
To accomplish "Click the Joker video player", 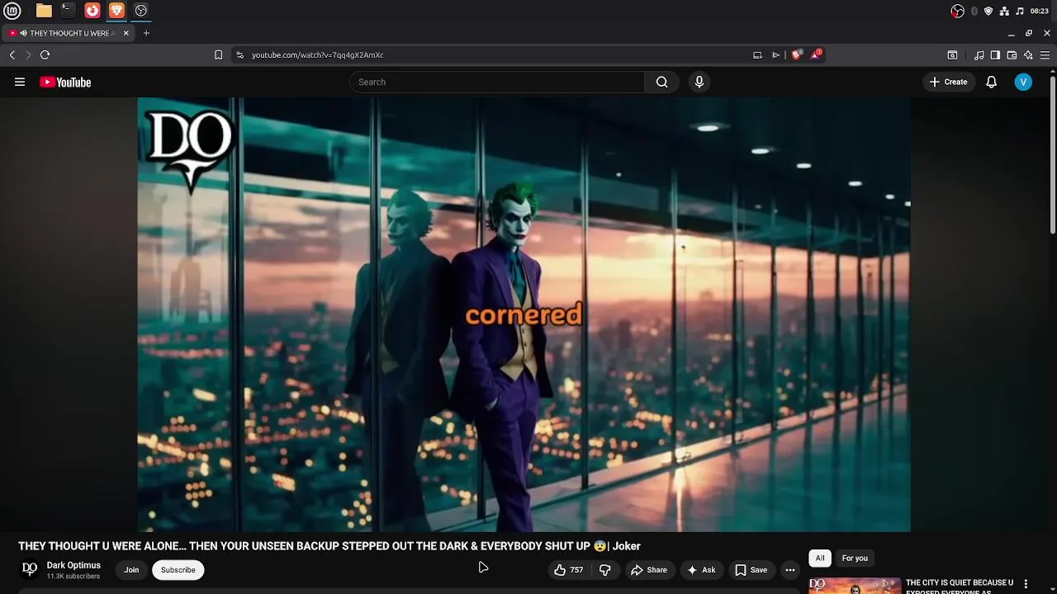I will pyautogui.click(x=524, y=314).
